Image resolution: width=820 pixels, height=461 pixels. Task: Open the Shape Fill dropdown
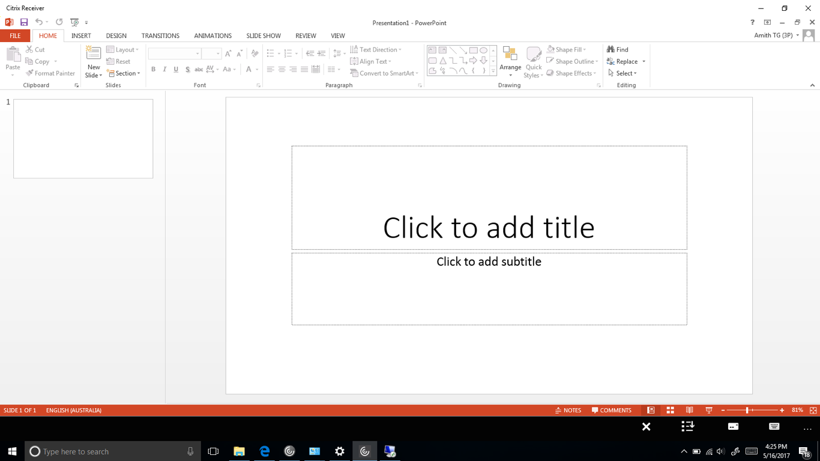[566, 49]
